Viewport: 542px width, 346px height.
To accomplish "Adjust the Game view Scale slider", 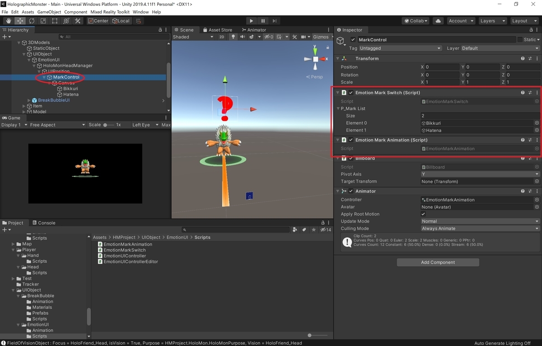I will 108,125.
